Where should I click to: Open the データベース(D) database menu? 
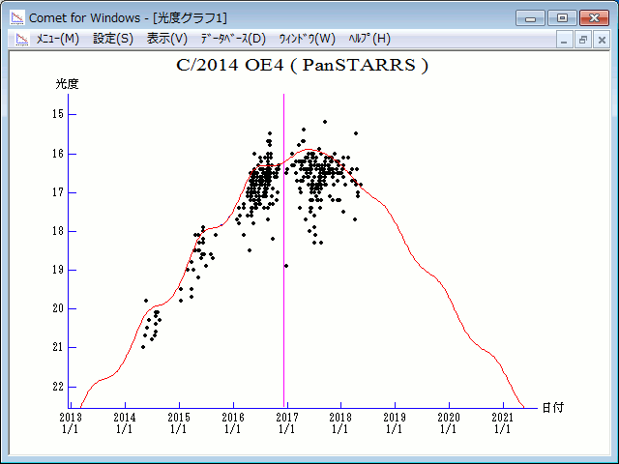coord(232,39)
